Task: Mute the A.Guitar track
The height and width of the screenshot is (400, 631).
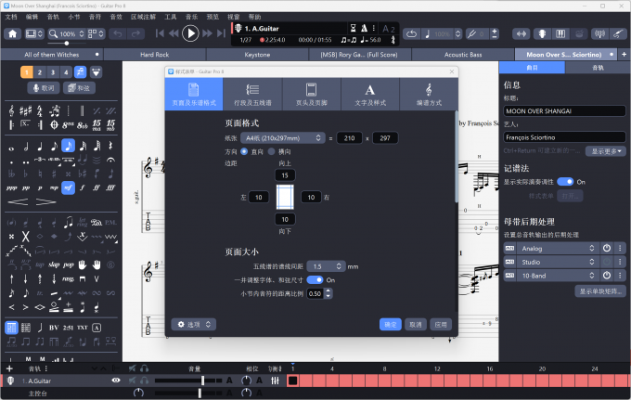Action: [x=132, y=381]
